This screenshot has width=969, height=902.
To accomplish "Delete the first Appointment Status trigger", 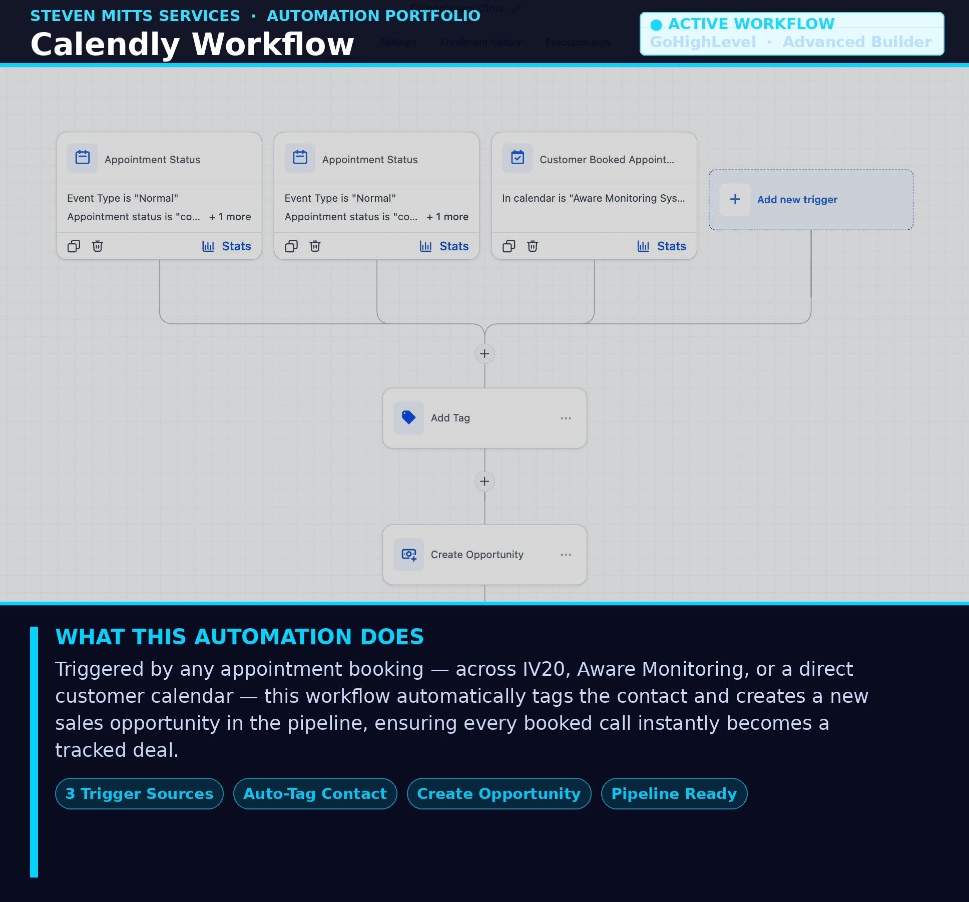I will [98, 246].
